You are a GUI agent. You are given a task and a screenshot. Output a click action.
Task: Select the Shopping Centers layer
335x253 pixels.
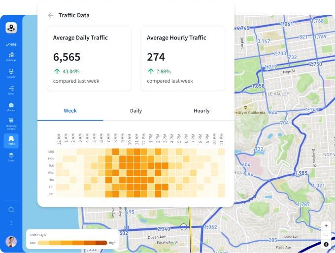[11, 123]
